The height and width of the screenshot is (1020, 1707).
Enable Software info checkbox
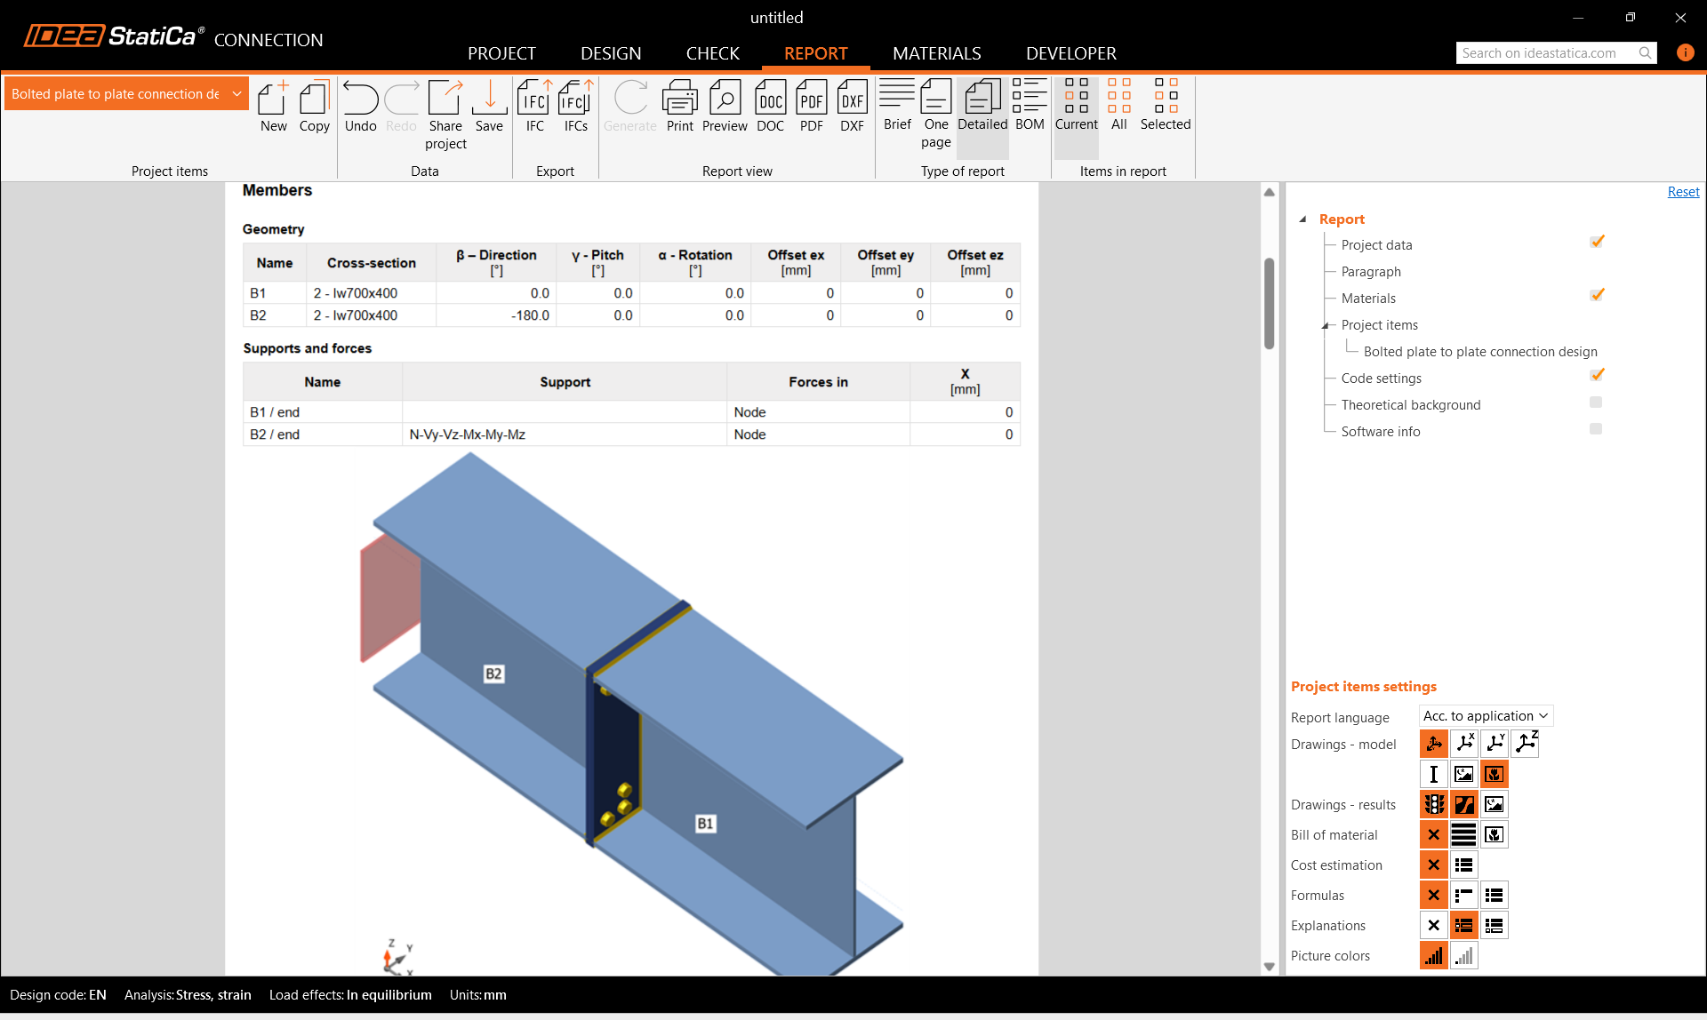[x=1596, y=429]
